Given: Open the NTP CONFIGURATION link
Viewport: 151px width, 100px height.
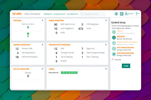Looking at the screenshot, I should click(x=125, y=48).
